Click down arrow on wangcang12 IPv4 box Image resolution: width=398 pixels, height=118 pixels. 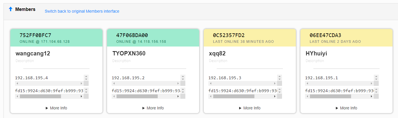(86, 79)
